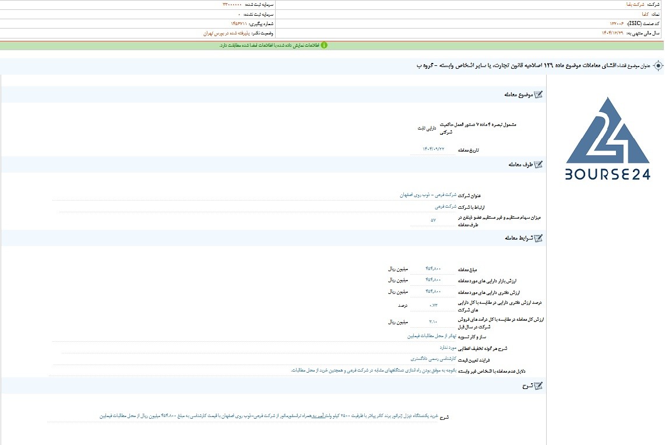The image size is (665, 445).
Task: Click the green info icon in the notice bar
Action: tap(324, 45)
